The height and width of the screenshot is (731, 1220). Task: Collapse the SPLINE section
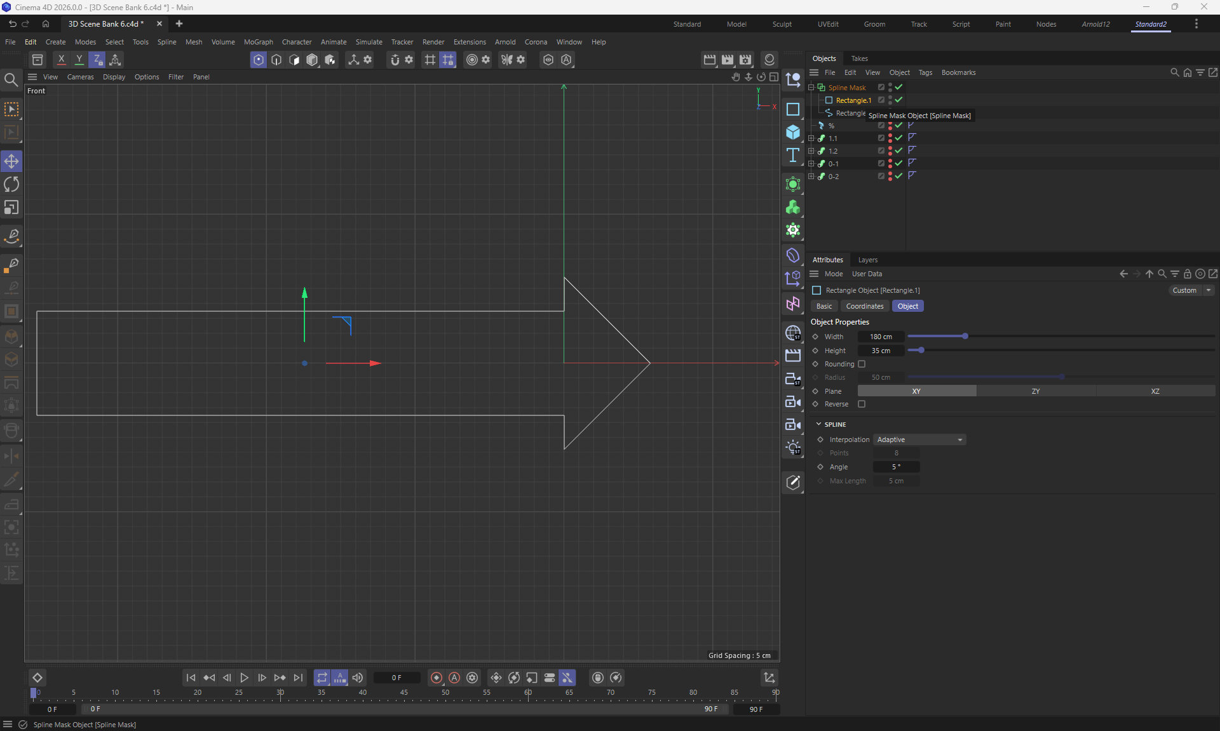tap(818, 424)
